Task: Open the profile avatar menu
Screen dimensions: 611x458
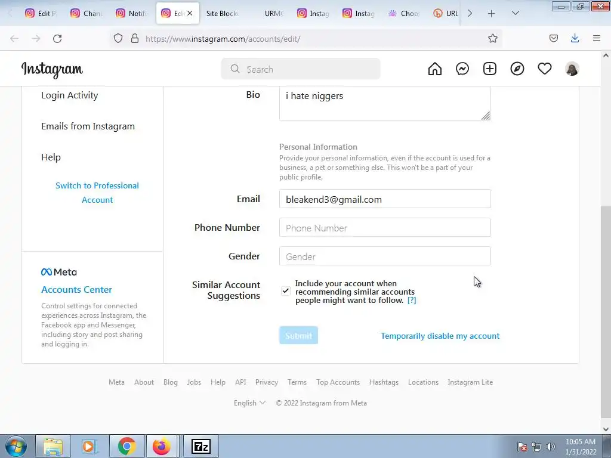Action: click(572, 69)
